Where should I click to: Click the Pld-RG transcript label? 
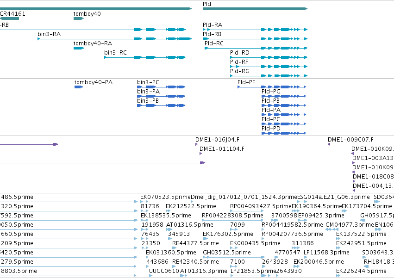[x=240, y=71]
